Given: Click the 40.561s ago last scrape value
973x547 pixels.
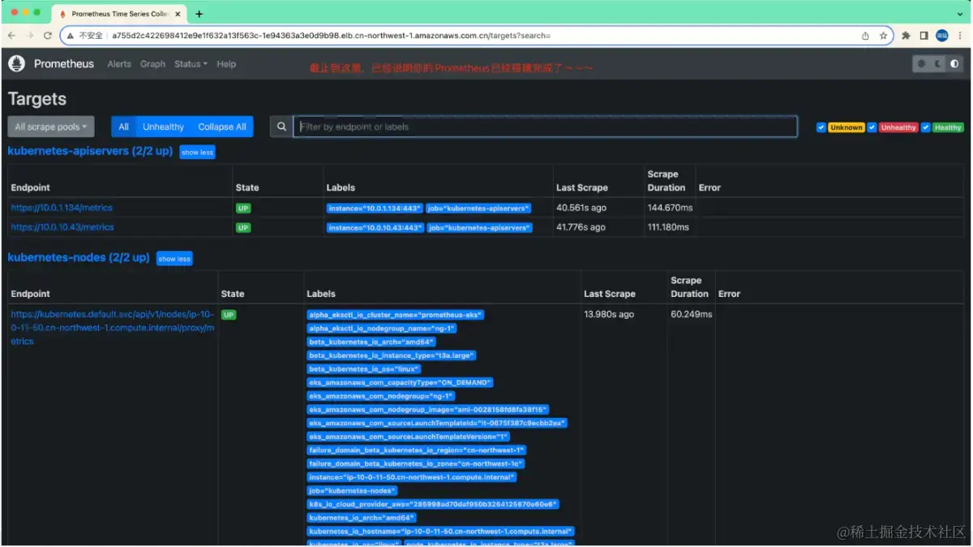Looking at the screenshot, I should pos(581,208).
